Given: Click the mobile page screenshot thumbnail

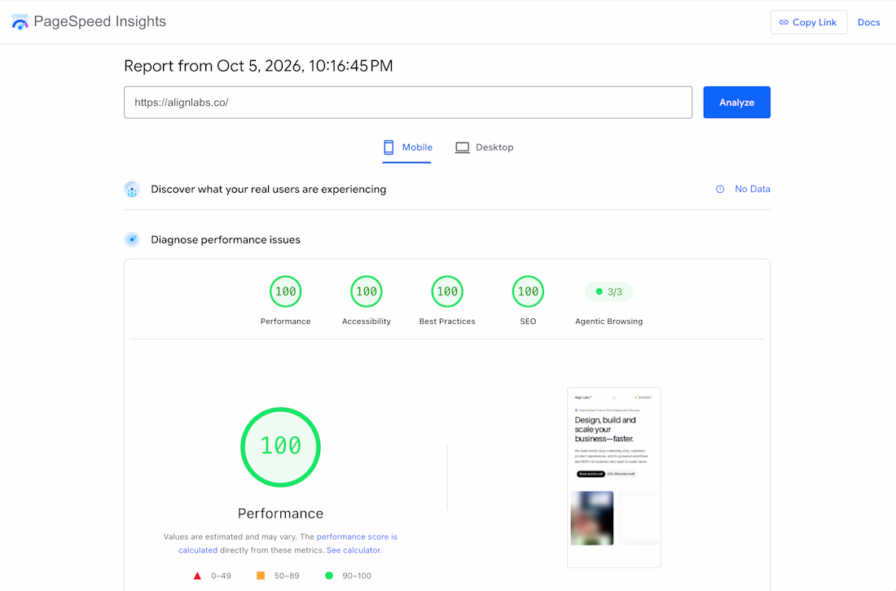Looking at the screenshot, I should [x=614, y=477].
